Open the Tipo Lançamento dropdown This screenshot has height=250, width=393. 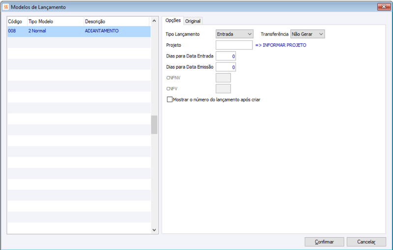click(x=234, y=34)
